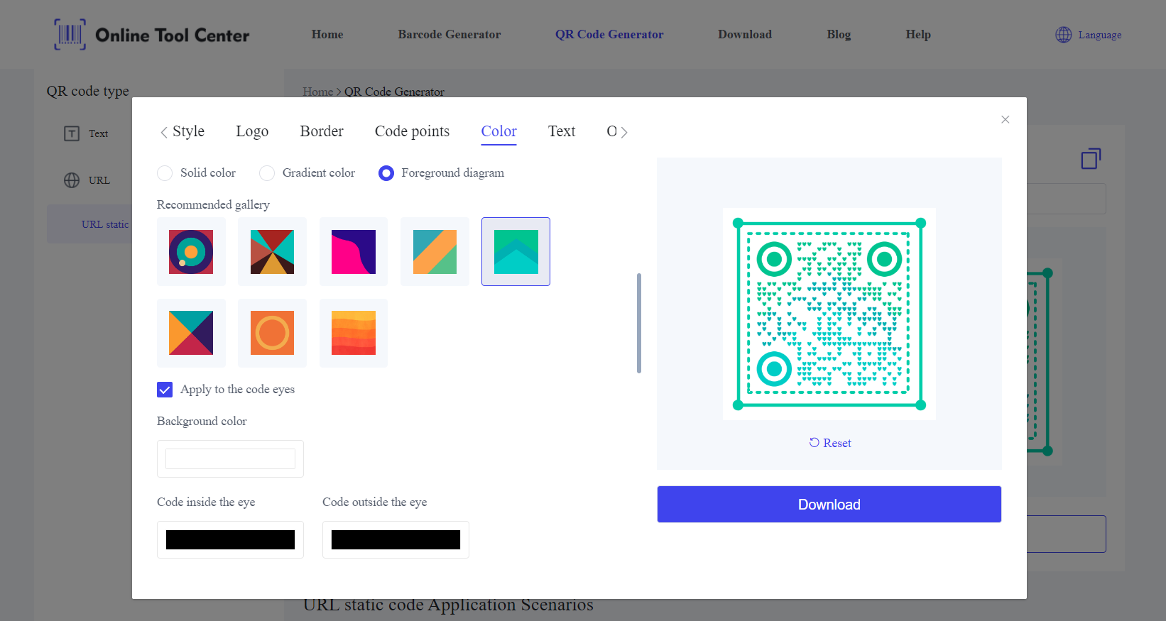
Task: Pick the orange red wavy layers pattern
Action: pos(354,333)
